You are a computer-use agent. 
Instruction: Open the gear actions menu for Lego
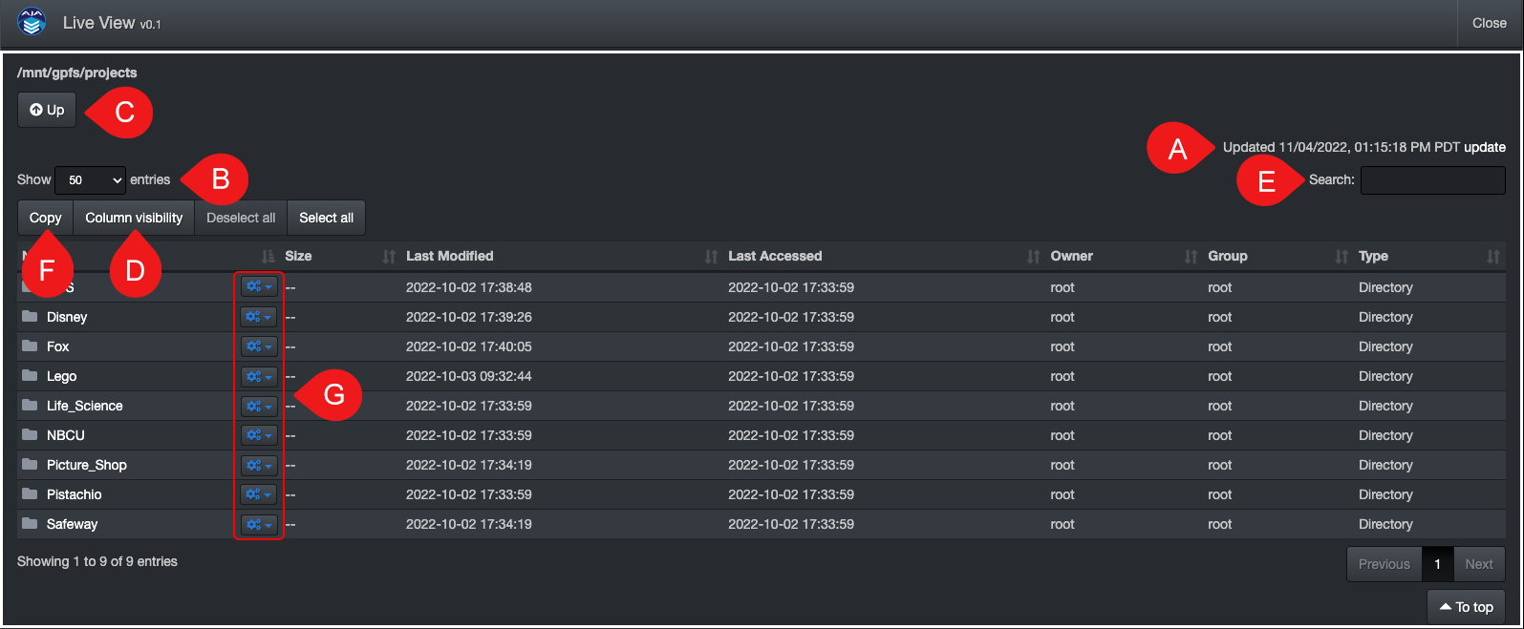point(258,376)
